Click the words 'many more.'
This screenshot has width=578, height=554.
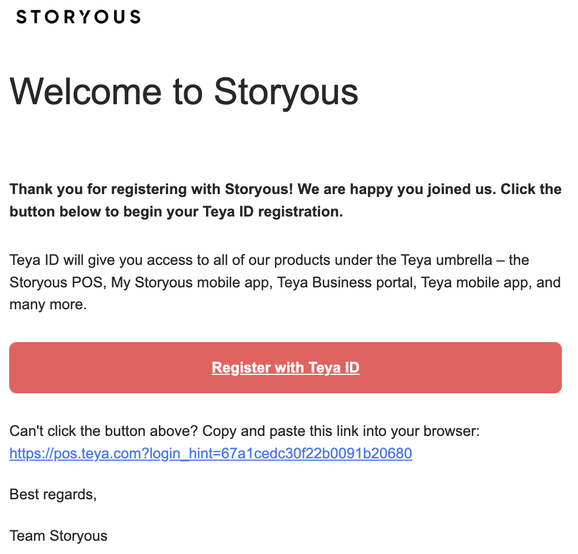click(48, 305)
